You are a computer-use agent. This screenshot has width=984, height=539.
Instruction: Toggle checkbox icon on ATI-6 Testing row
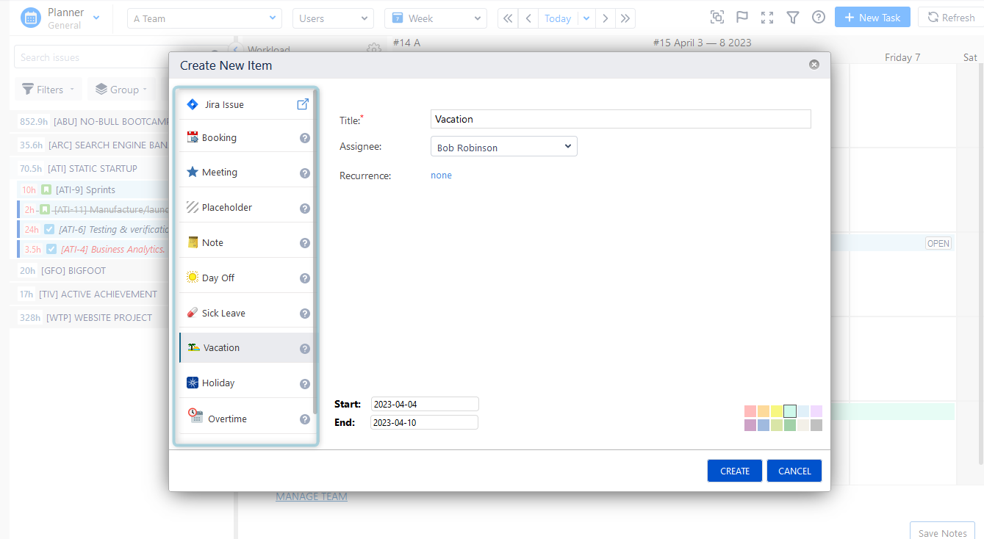tap(49, 229)
